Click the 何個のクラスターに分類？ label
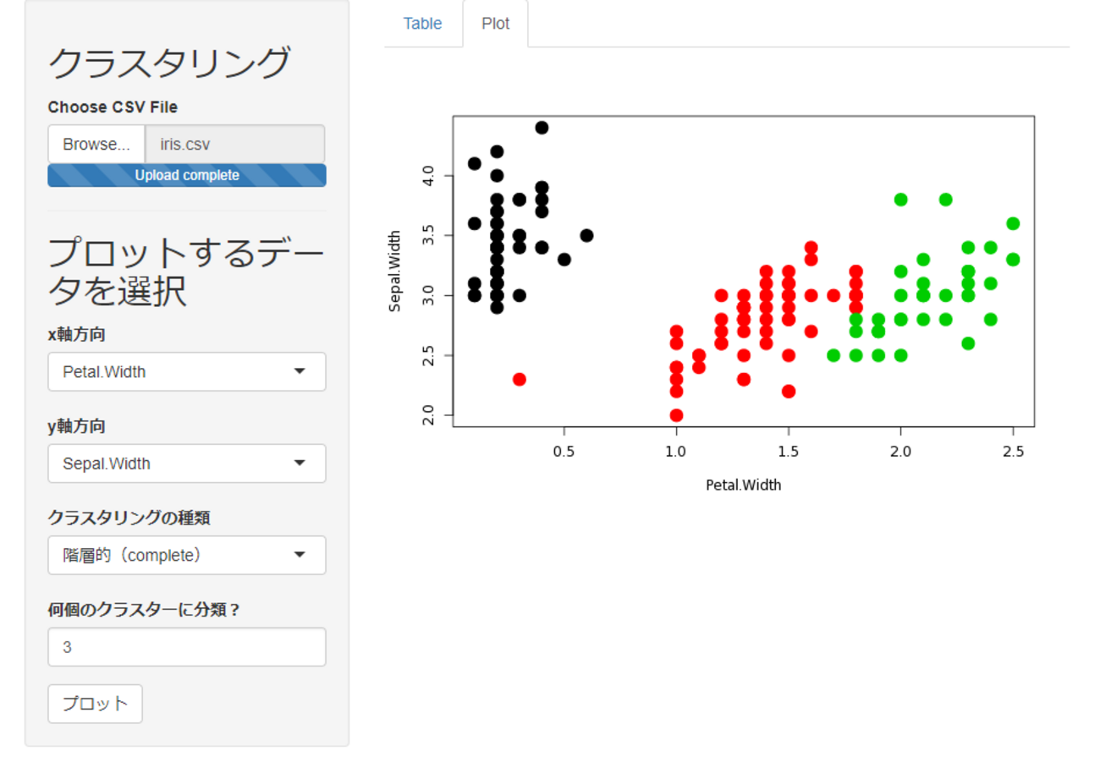1100x784 pixels. 143,610
